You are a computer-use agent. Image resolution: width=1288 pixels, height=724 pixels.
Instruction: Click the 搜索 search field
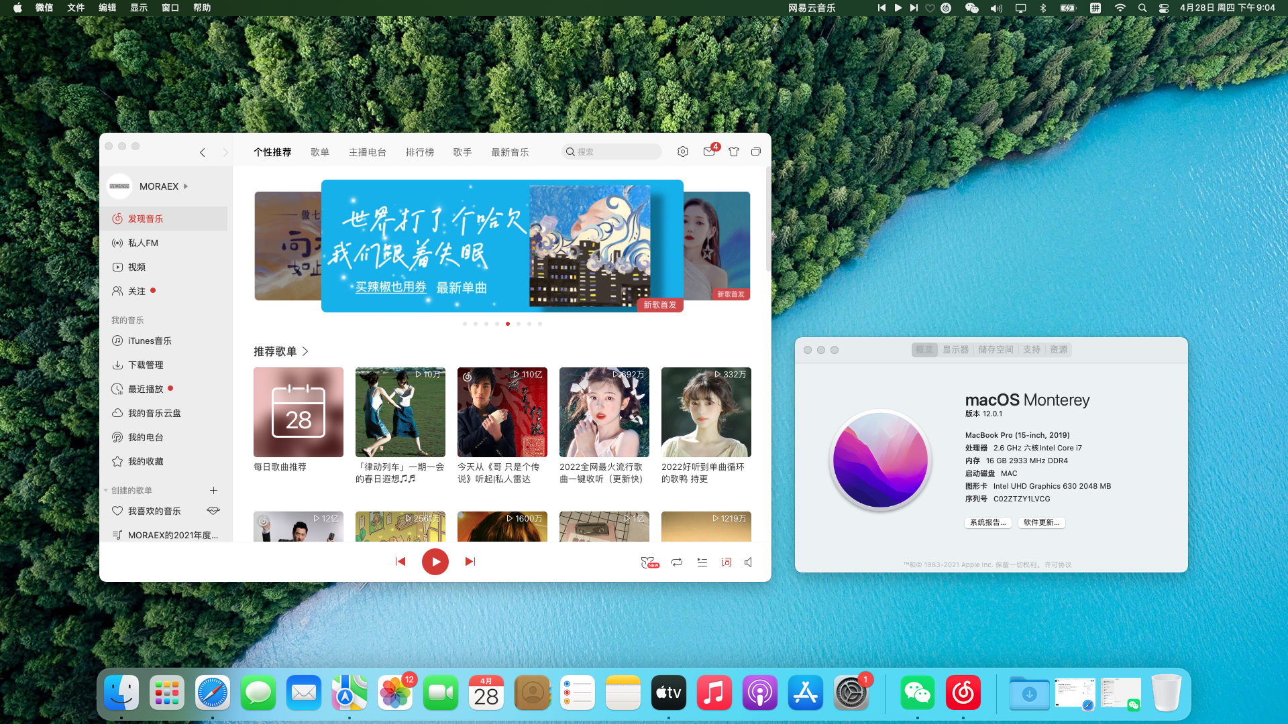[612, 152]
